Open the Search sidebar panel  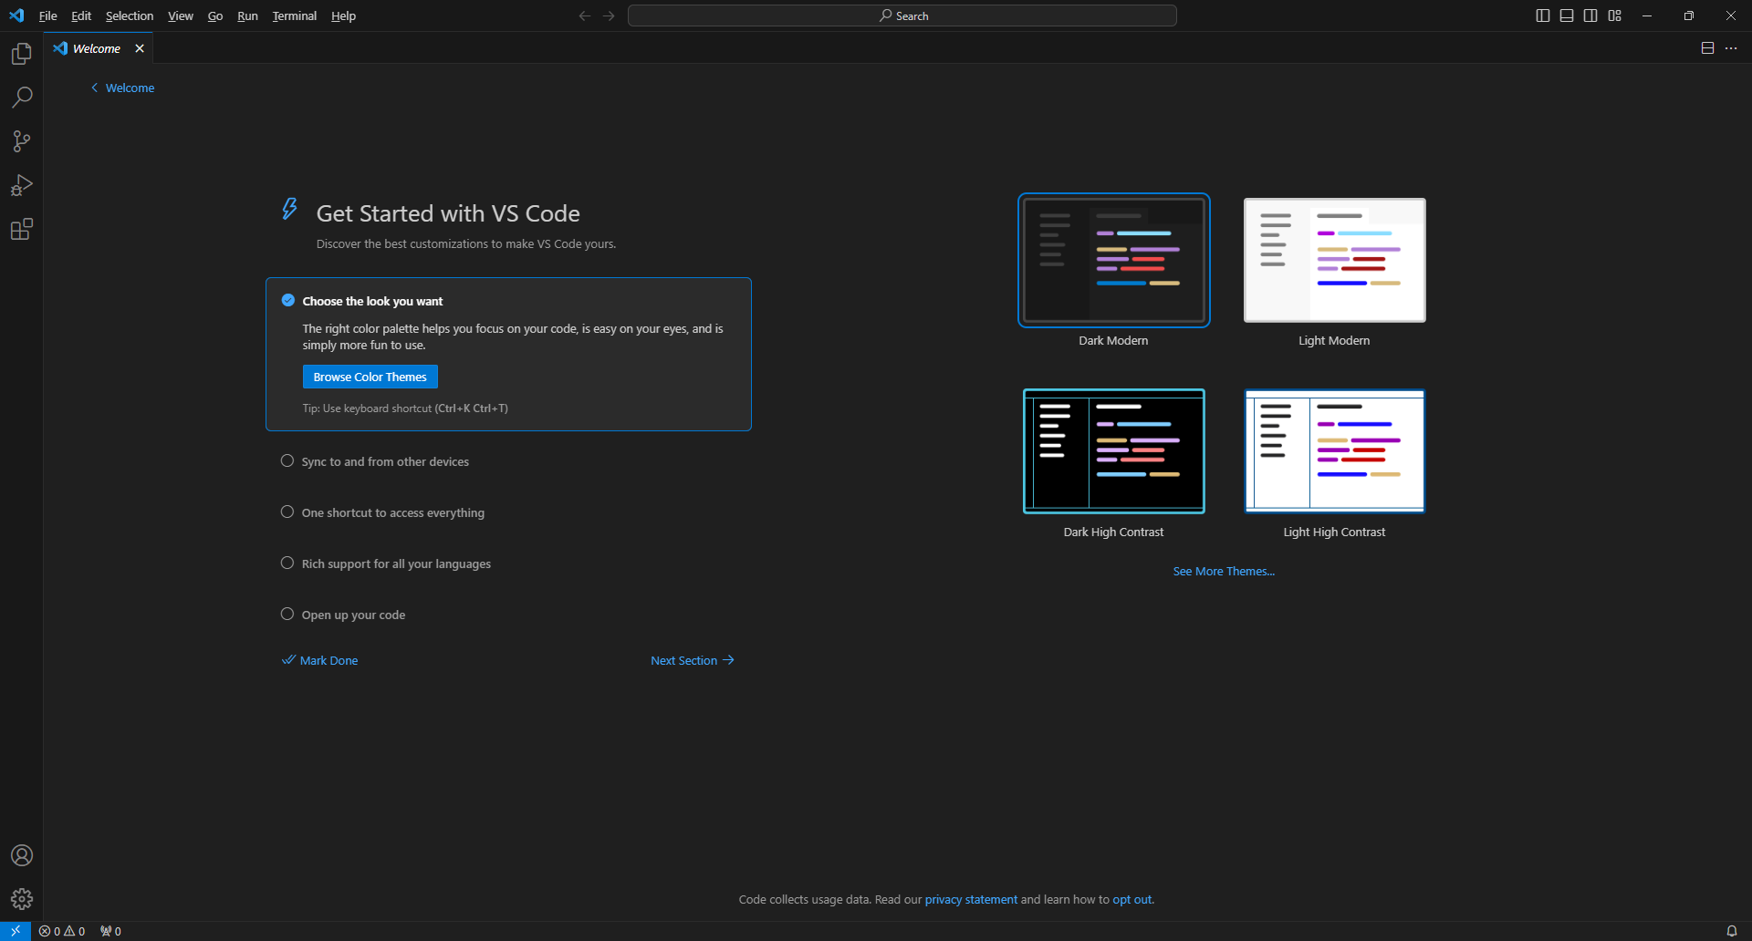21,97
